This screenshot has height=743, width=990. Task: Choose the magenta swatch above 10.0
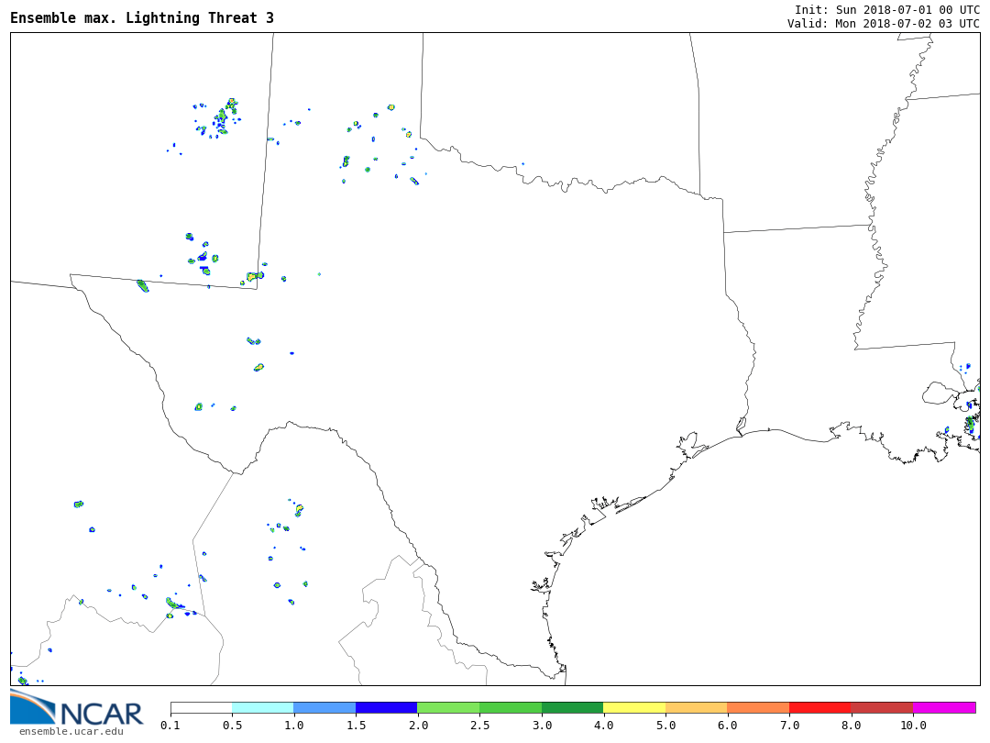pos(944,708)
